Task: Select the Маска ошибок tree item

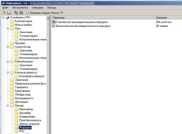Action: (x=23, y=25)
